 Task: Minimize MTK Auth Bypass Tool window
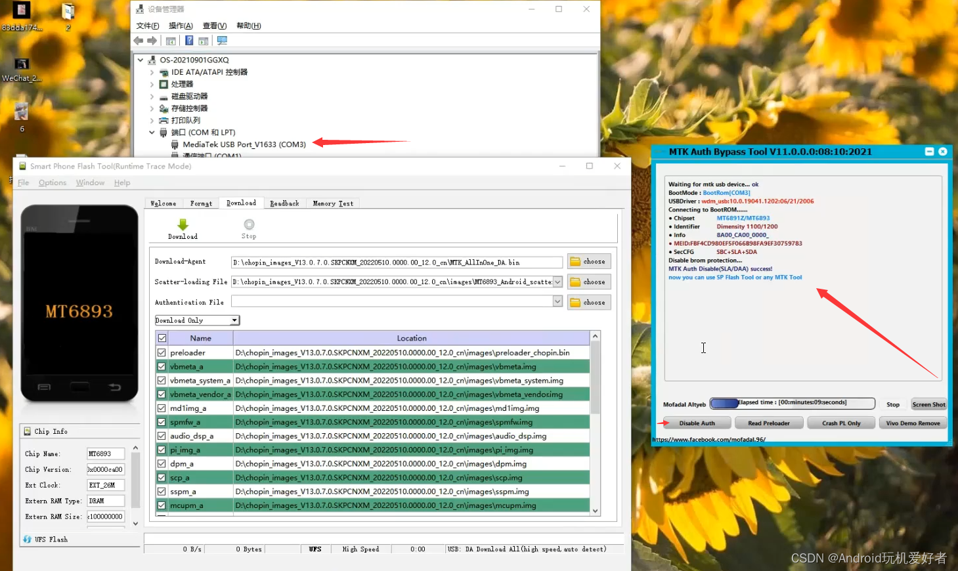[929, 152]
